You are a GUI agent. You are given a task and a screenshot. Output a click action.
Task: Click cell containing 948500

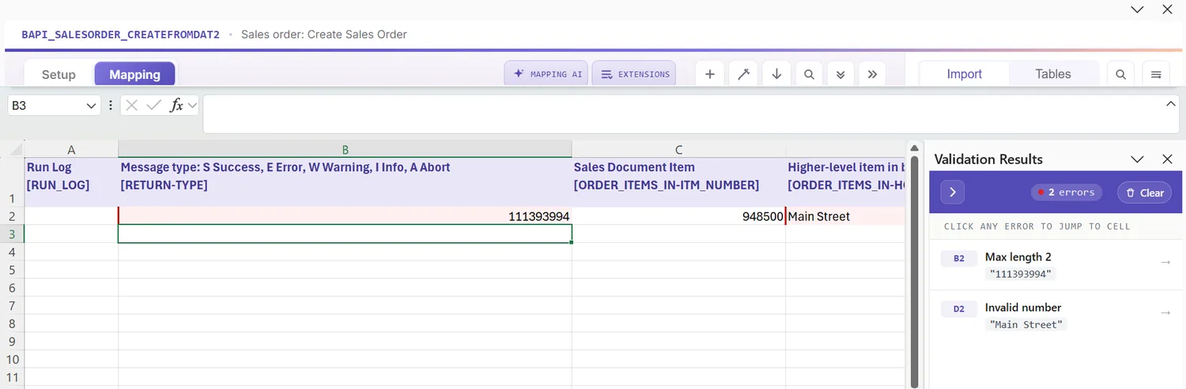[678, 216]
